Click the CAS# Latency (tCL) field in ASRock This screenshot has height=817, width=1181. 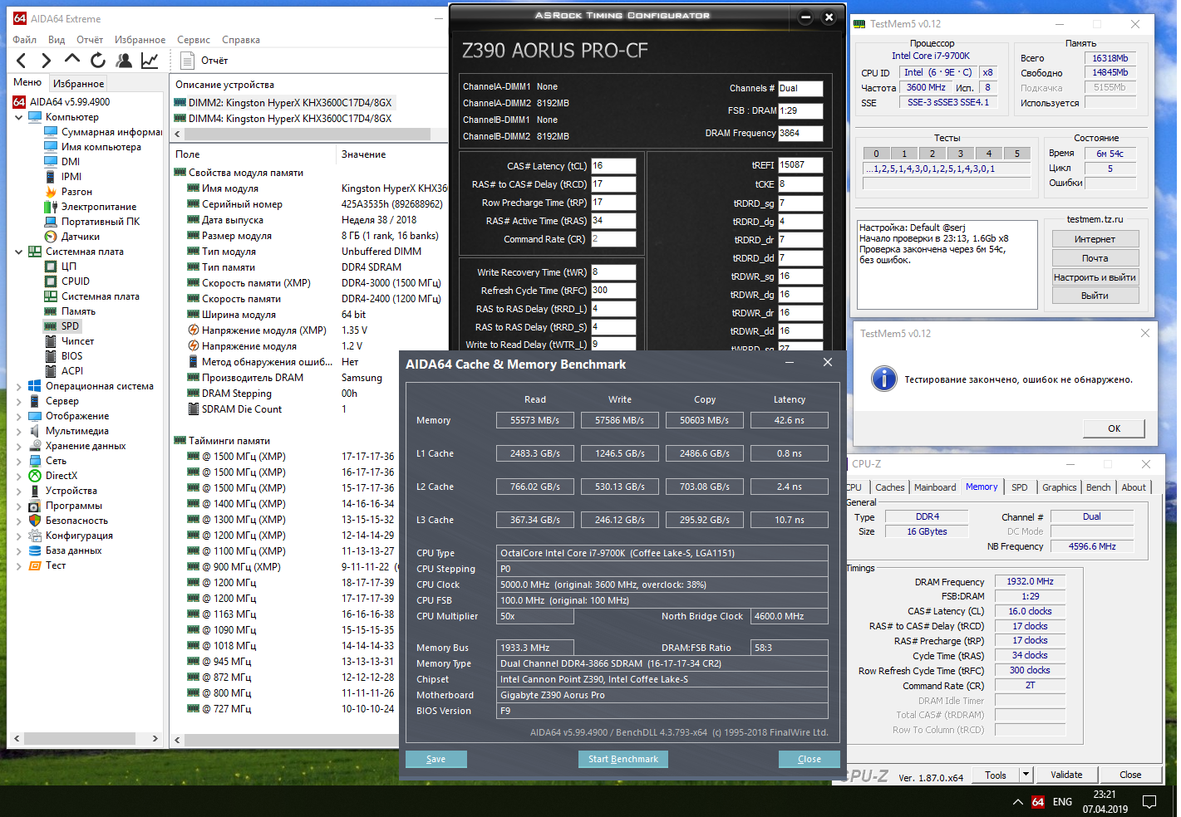point(613,166)
